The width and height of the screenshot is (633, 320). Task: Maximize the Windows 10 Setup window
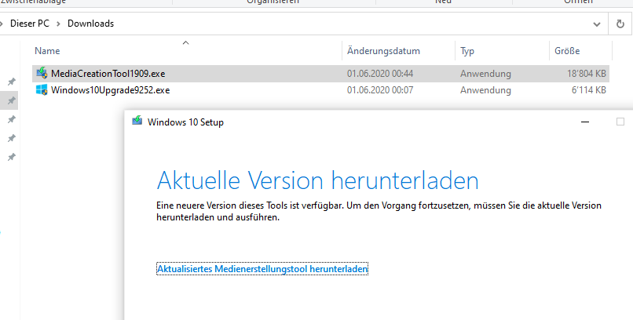[620, 122]
